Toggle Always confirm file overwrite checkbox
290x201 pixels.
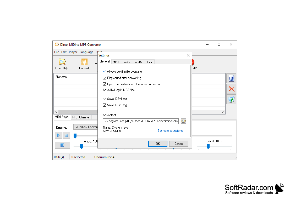105,71
